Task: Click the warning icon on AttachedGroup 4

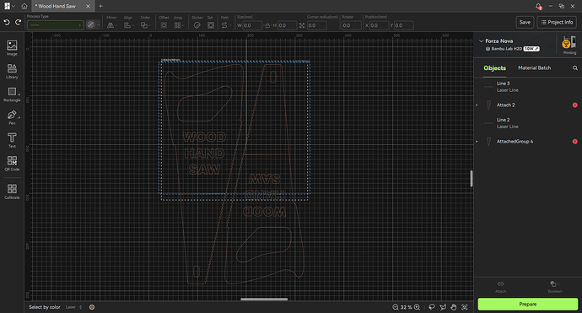Action: [x=575, y=142]
